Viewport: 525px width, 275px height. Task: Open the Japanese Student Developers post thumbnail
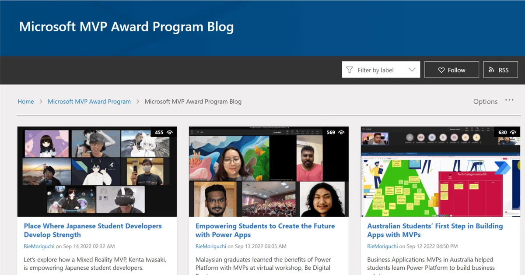click(97, 172)
